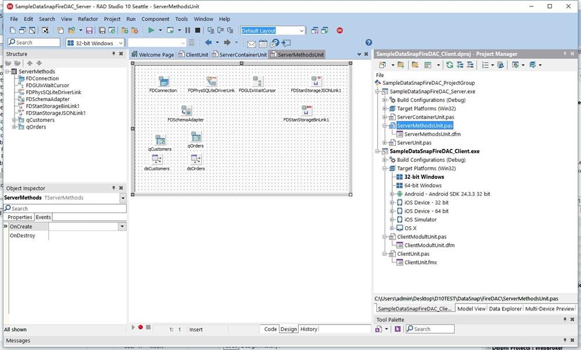Click the Tool Palette search field
This screenshot has height=350, width=581.
point(430,329)
